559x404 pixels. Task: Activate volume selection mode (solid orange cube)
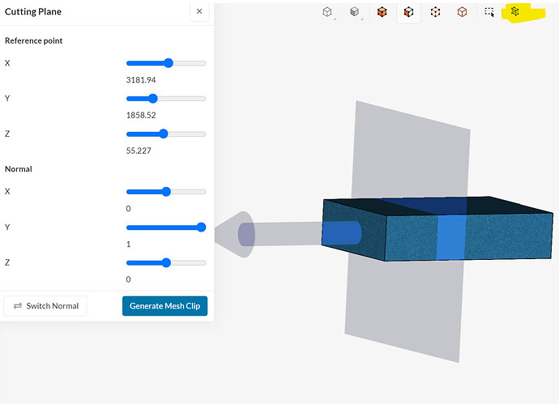(x=382, y=12)
